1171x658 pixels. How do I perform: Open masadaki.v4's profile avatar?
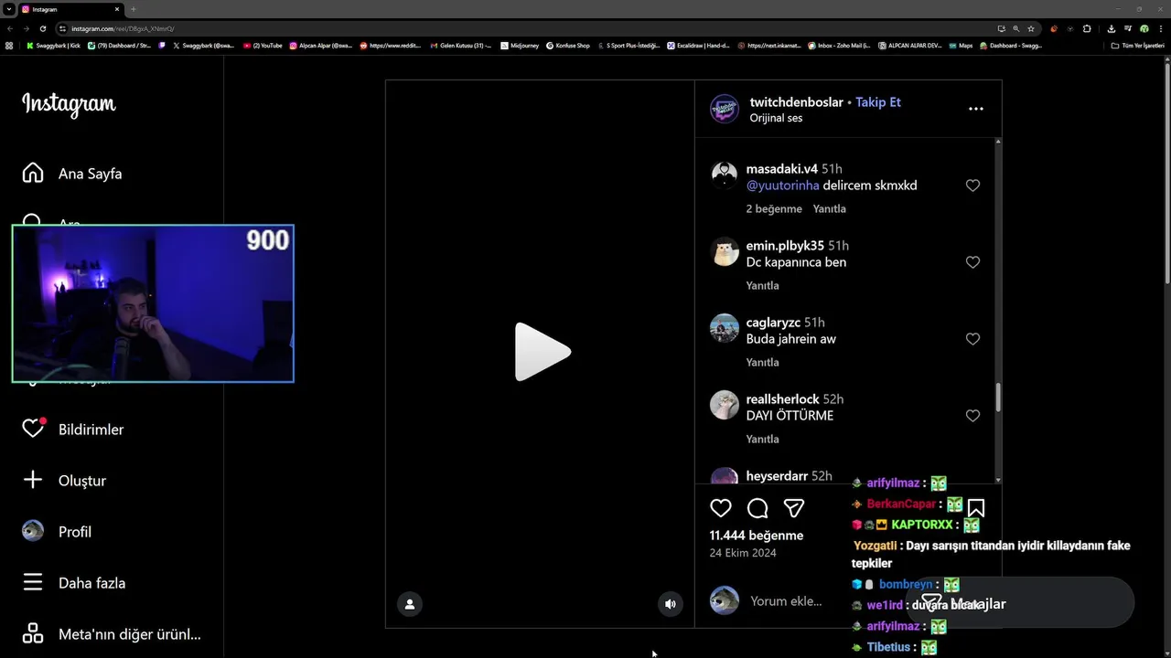[725, 175]
